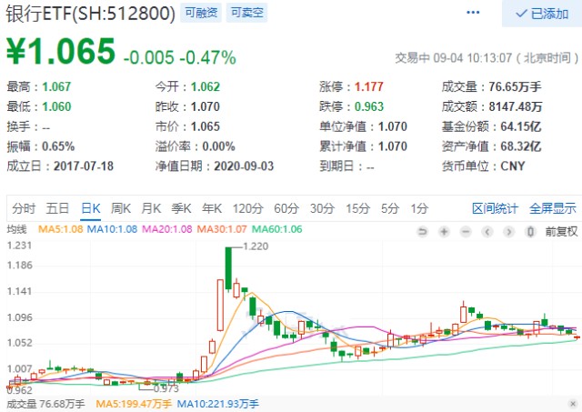Click the 1.220 peak price marker
The height and width of the screenshot is (412, 582).
pyautogui.click(x=256, y=246)
